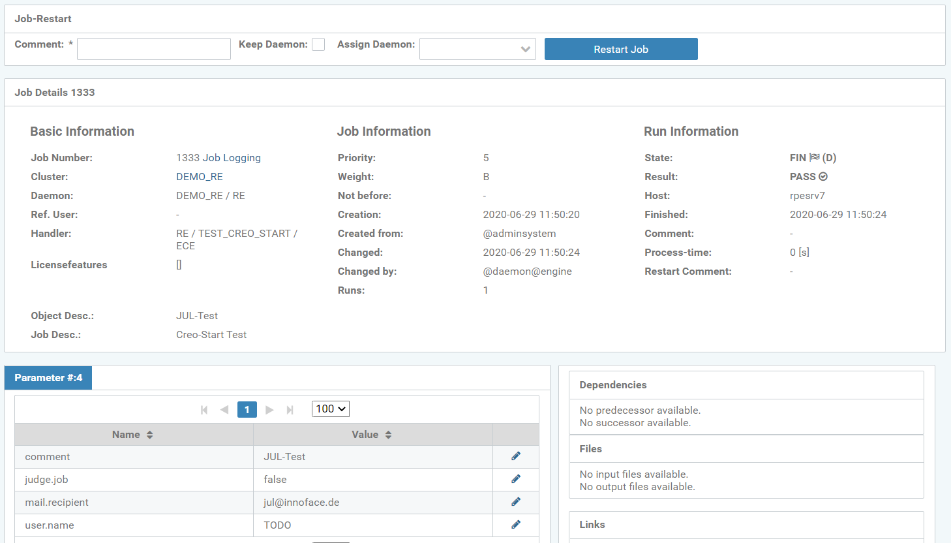This screenshot has width=951, height=543.
Task: Jump to last parameter page
Action: pos(290,410)
